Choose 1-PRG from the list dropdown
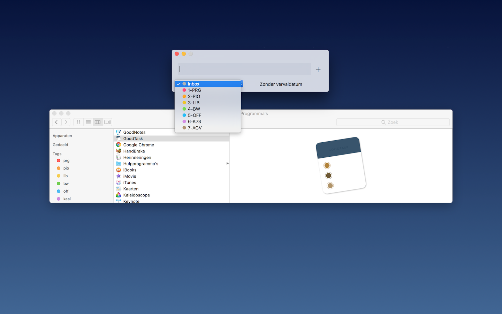Viewport: 502px width, 314px height. coord(208,90)
